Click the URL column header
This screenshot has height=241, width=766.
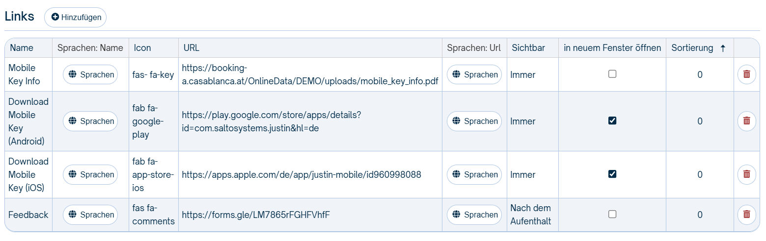pyautogui.click(x=191, y=48)
